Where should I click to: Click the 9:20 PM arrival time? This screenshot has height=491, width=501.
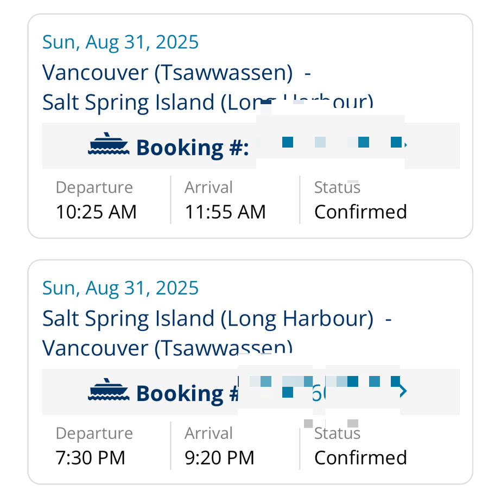(219, 457)
